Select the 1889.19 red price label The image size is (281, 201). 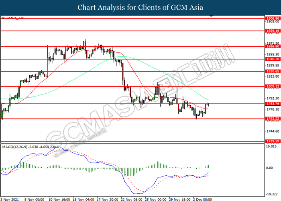(273, 31)
